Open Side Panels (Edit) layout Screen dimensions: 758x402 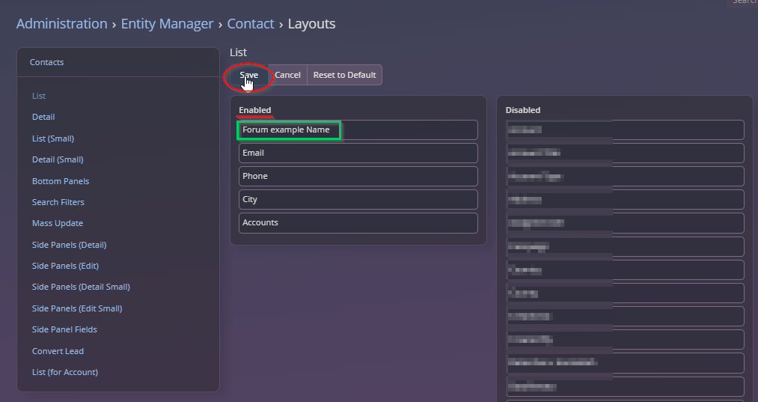(65, 266)
